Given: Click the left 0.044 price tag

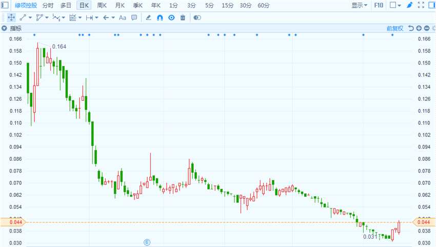Looking at the screenshot, I should (13, 222).
